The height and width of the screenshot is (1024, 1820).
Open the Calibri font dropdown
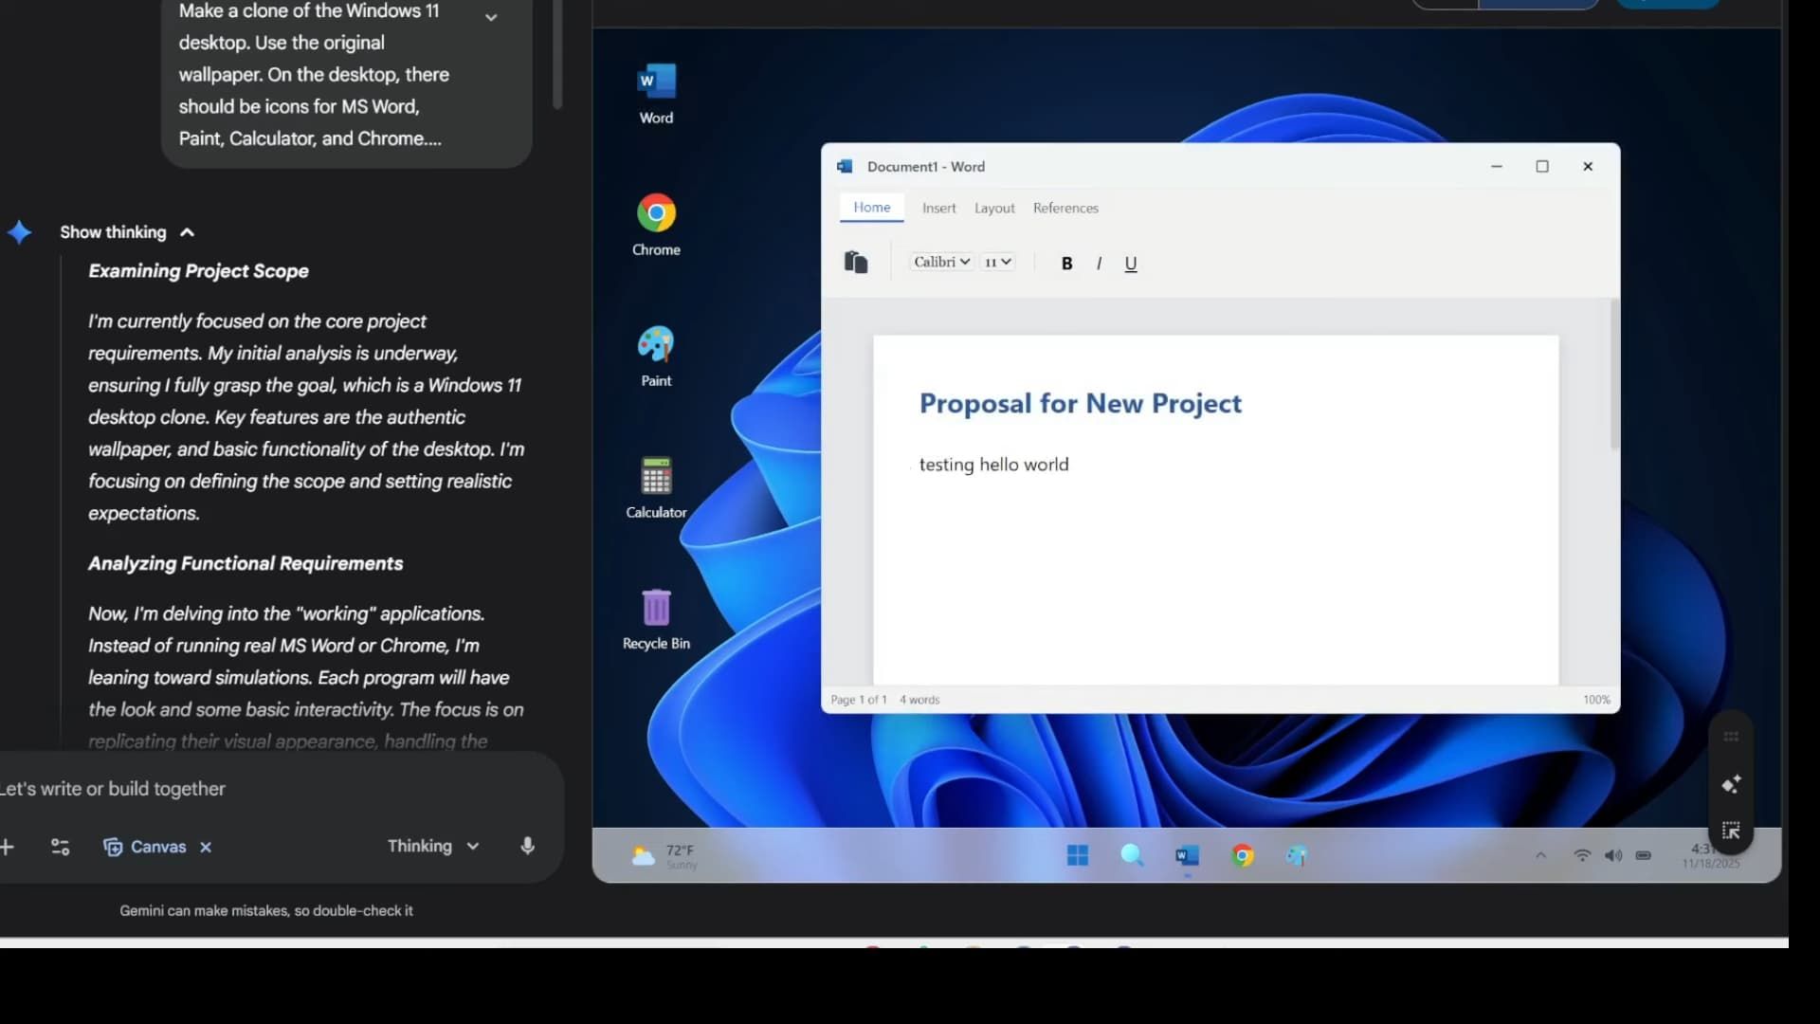941,262
